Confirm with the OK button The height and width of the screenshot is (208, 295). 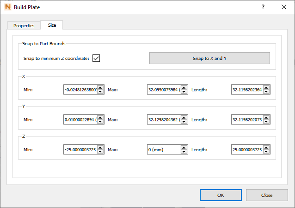pyautogui.click(x=221, y=195)
